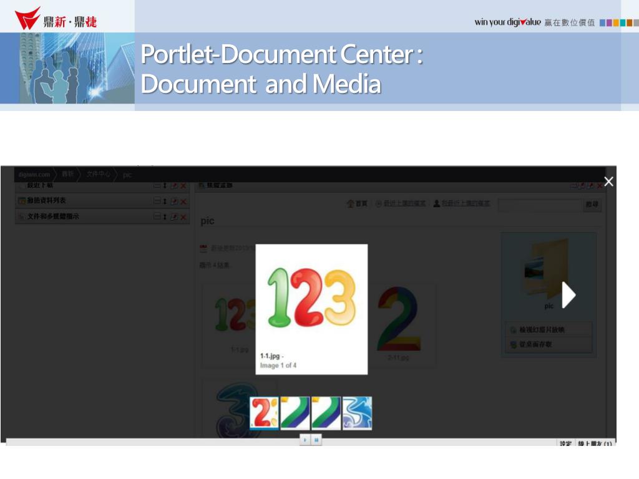This screenshot has width=639, height=479.
Task: Click 動態資料列表 portlet title
Action: click(46, 200)
